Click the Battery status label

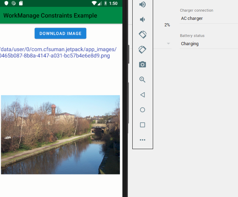coord(192,36)
